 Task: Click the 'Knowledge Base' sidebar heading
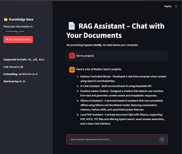coord(21,19)
